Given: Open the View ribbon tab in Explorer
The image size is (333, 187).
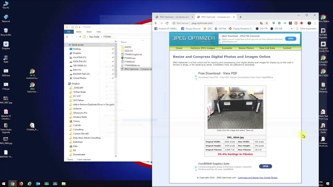Looking at the screenshot, I should pos(99,32).
